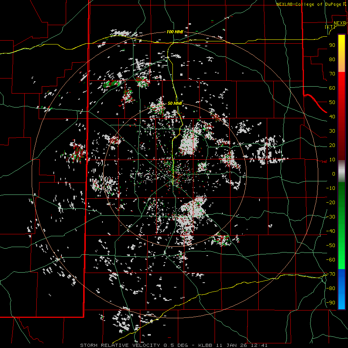Screen dimensions: 348x348
Task: Click the -90 value on velocity scale
Action: 331,303
